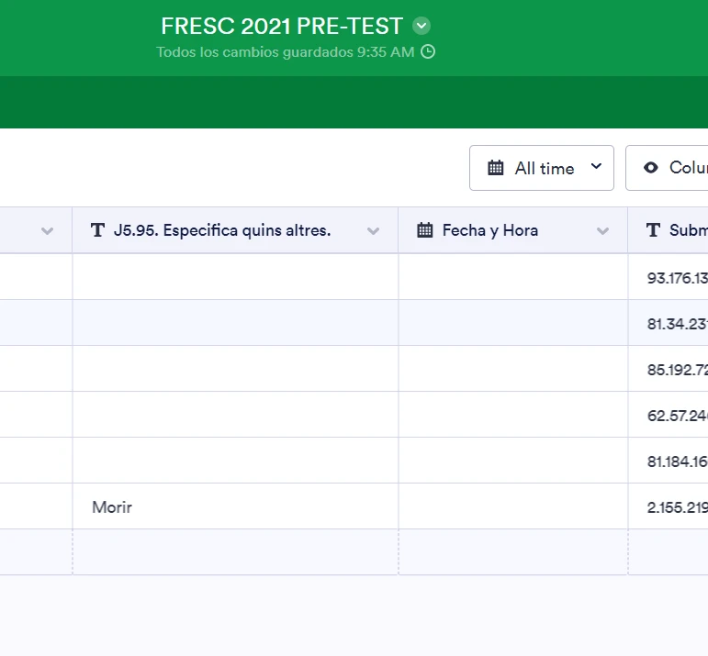Viewport: 708px width, 656px height.
Task: Click the calendar icon in Fecha y Hora header
Action: 424,230
